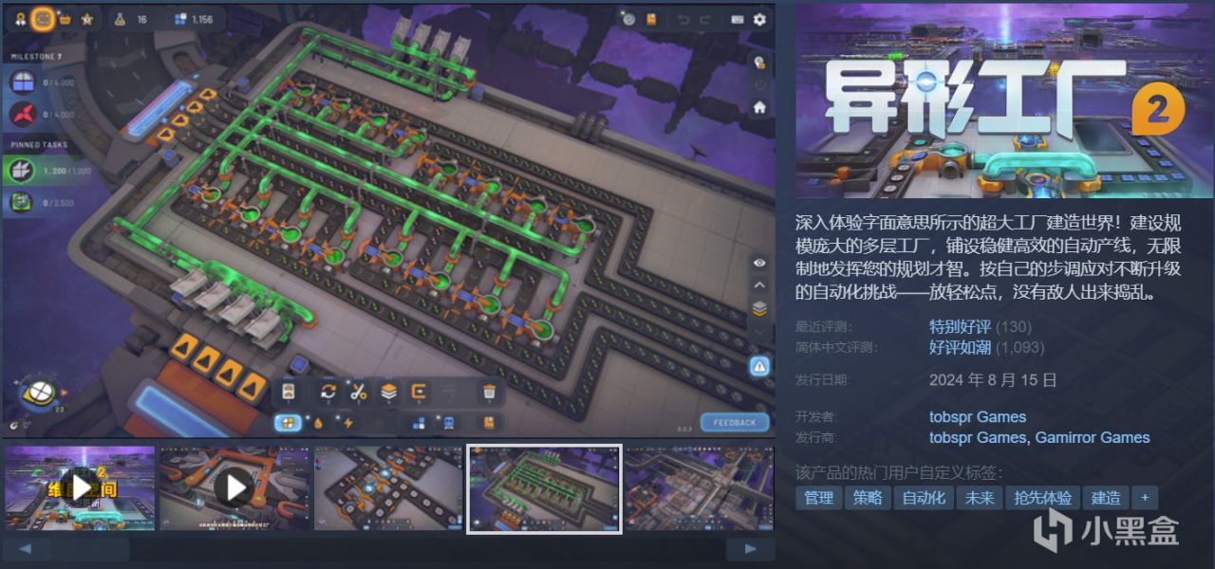Click the blueprint points icon beside 1,156

pos(180,19)
